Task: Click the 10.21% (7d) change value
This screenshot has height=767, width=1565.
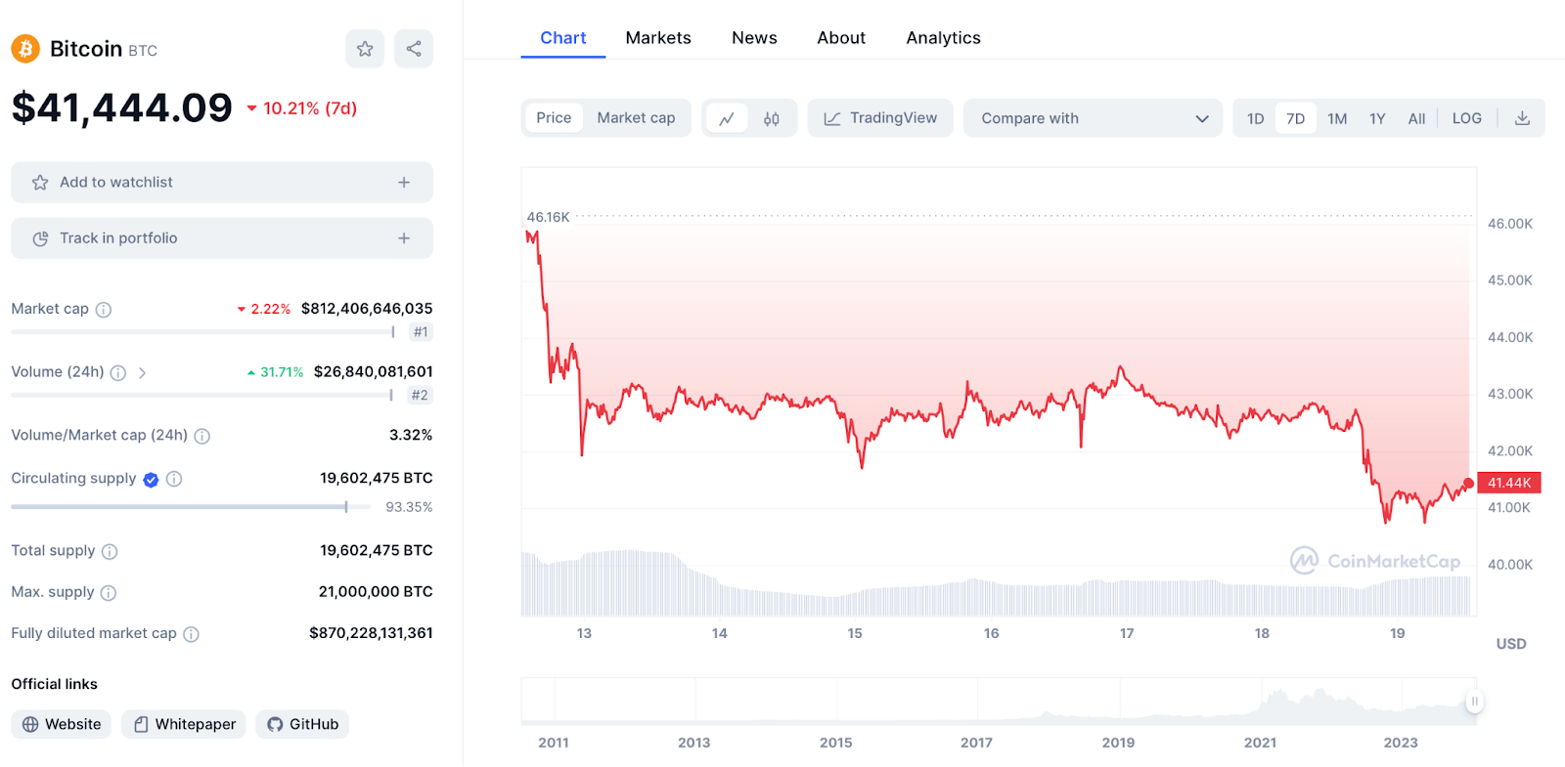Action: tap(302, 108)
